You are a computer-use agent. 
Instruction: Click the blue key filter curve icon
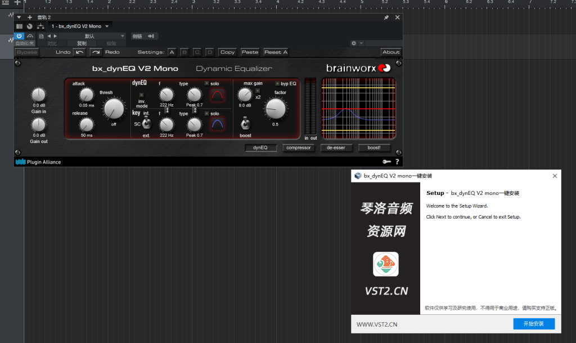click(217, 124)
